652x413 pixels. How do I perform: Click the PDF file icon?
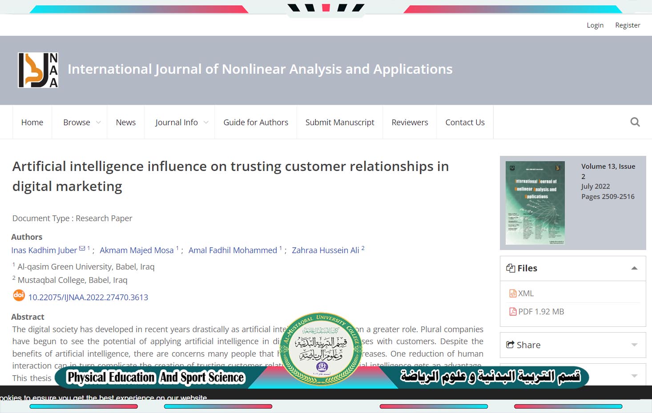coord(513,312)
